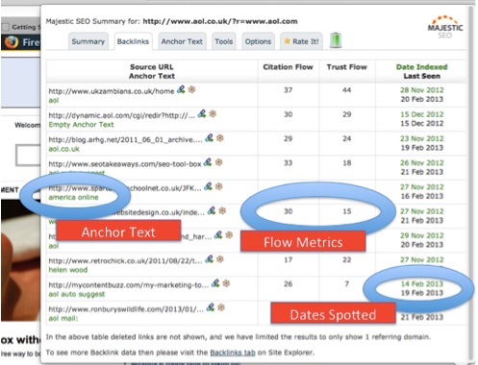Click link icon beside dynamic.aol.com URL
This screenshot has height=365, width=478.
pyautogui.click(x=202, y=113)
